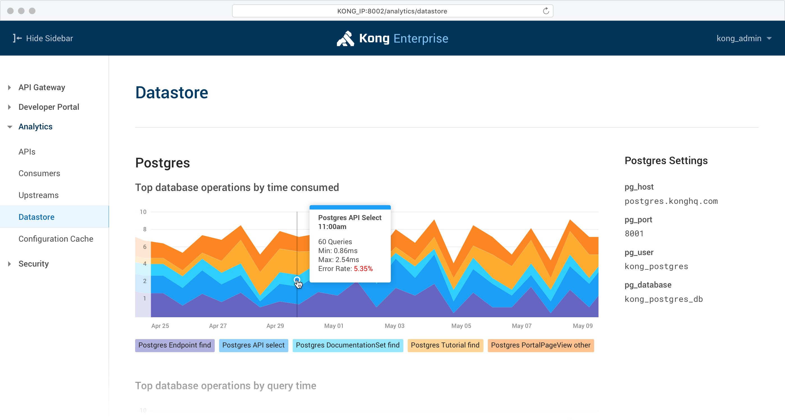Open the Configuration Cache page

point(56,239)
